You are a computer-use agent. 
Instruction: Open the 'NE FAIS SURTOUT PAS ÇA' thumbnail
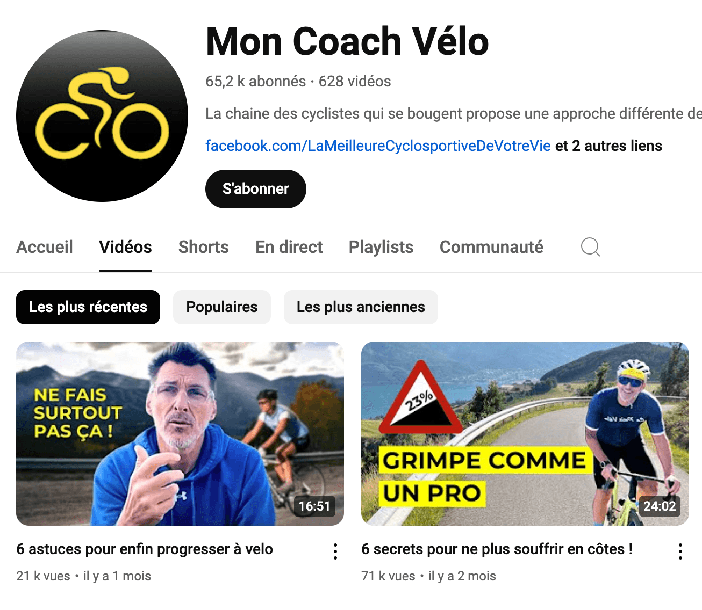180,434
